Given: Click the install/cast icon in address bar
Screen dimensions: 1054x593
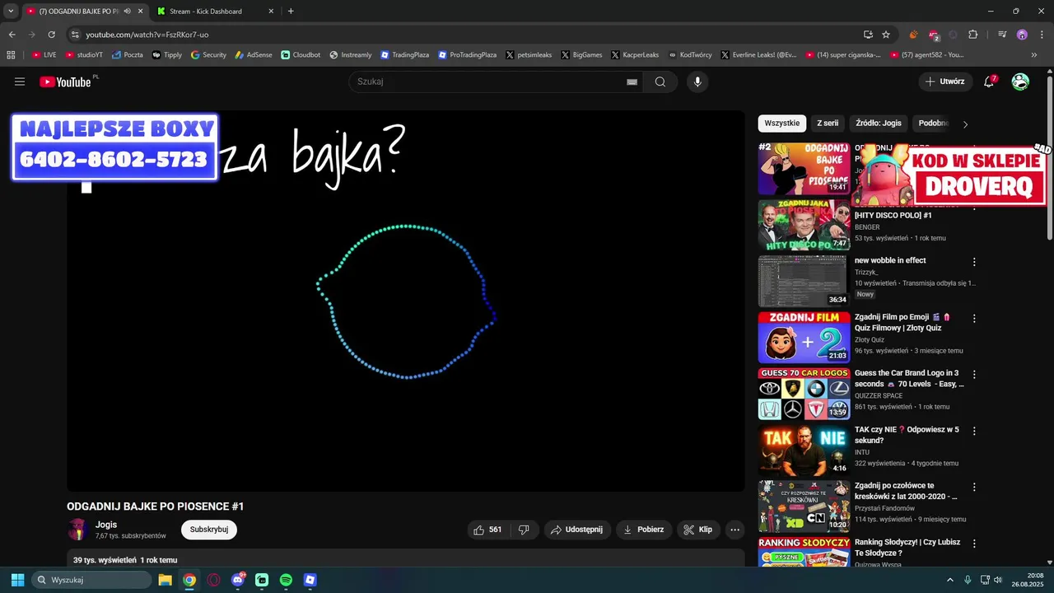Looking at the screenshot, I should (x=868, y=35).
